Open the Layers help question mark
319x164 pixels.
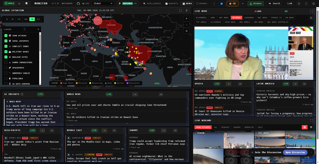[x=24, y=29]
